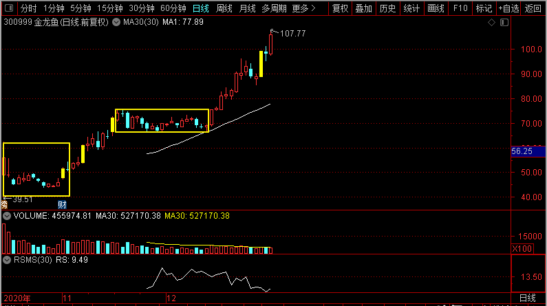Click the panel layout icon beside the diamond
Viewport: 547px width, 306px height.
[502, 23]
